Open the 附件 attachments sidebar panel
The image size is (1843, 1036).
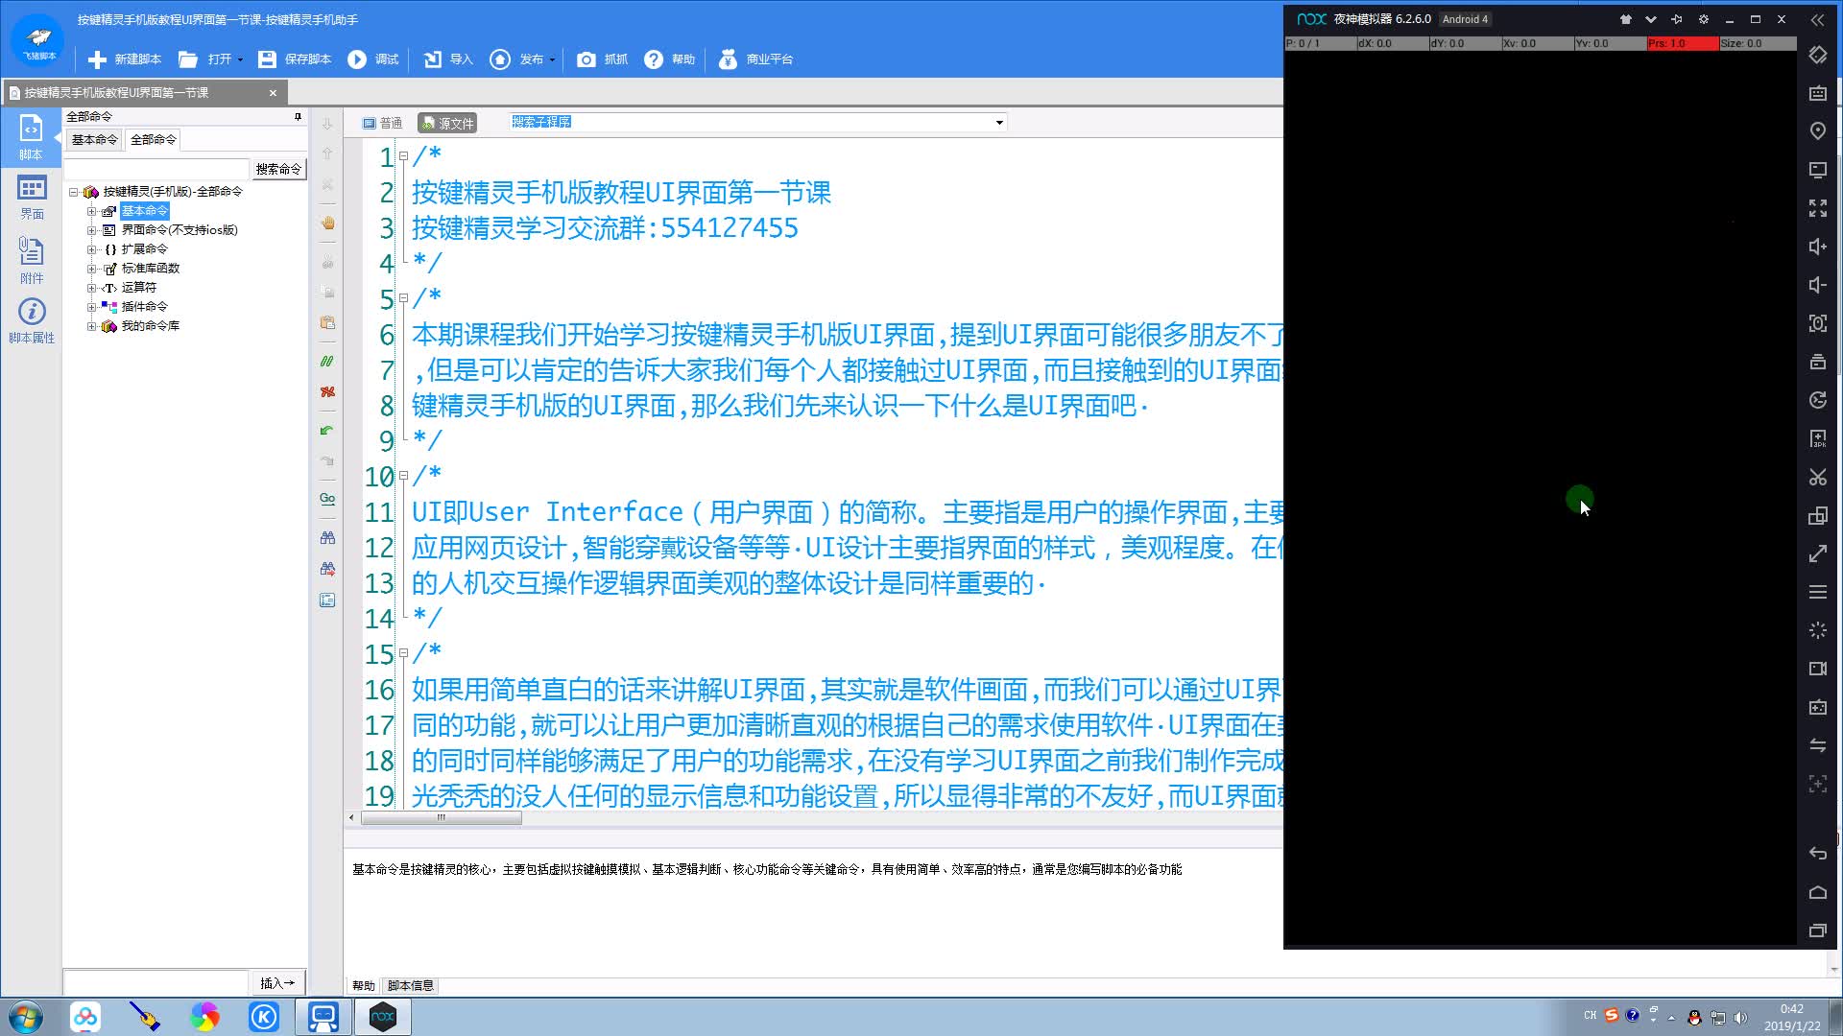click(x=31, y=260)
